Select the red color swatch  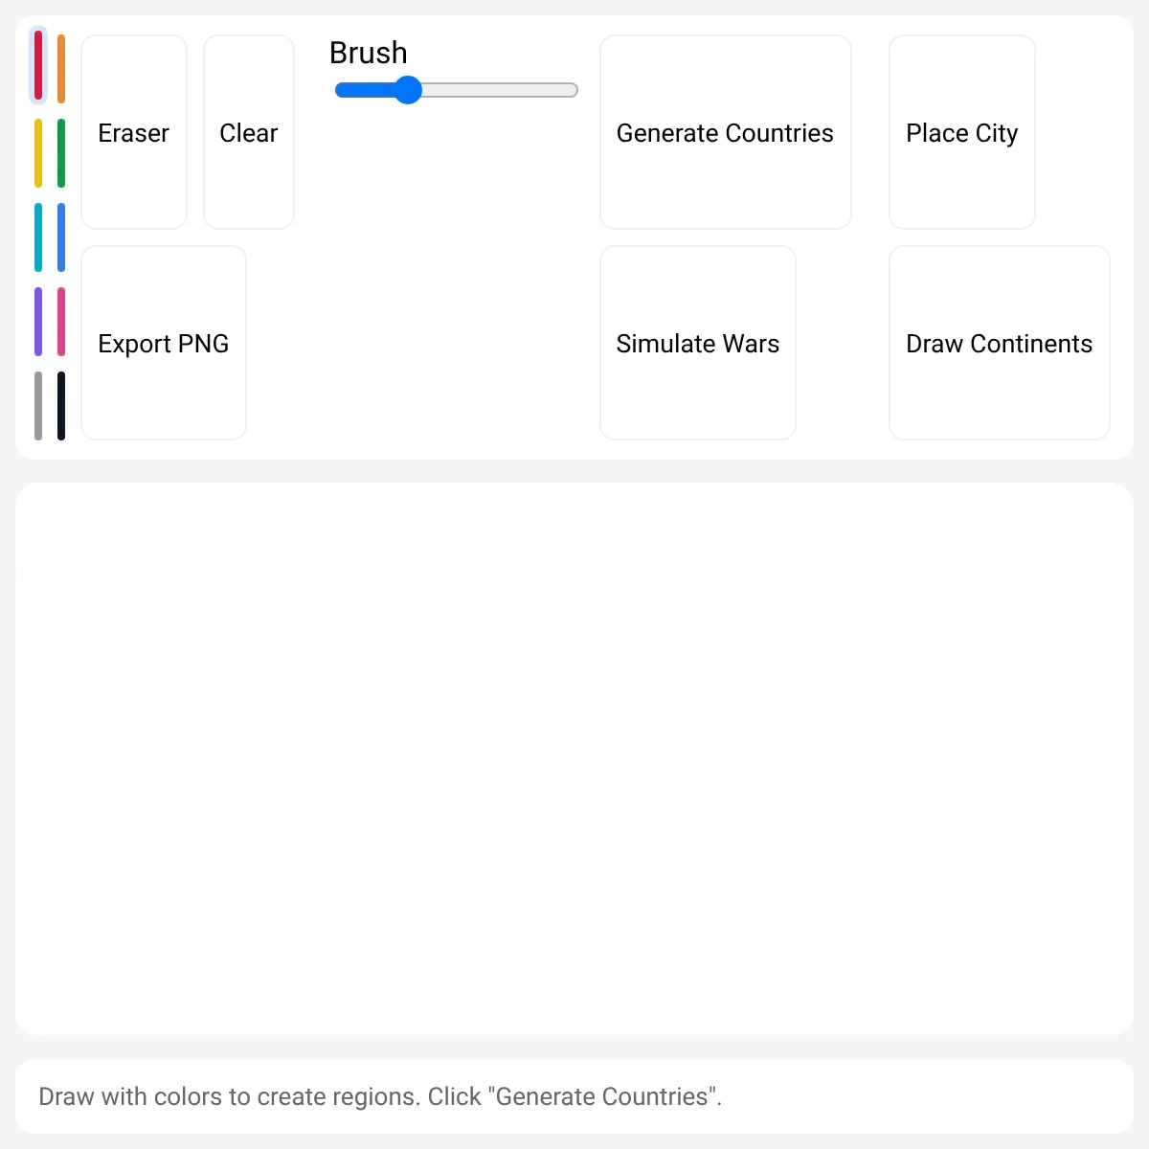(38, 65)
